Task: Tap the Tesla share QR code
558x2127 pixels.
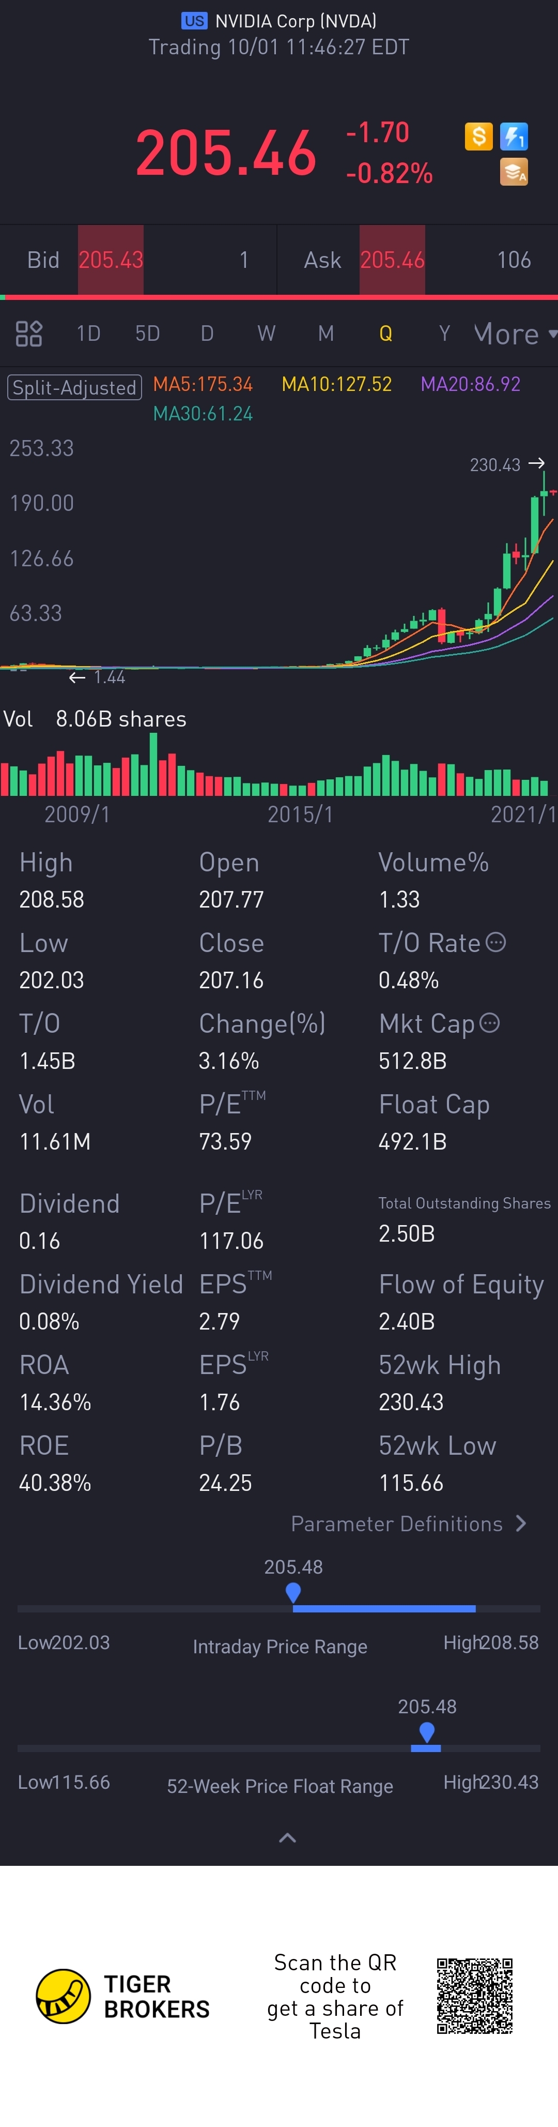Action: point(475,1996)
